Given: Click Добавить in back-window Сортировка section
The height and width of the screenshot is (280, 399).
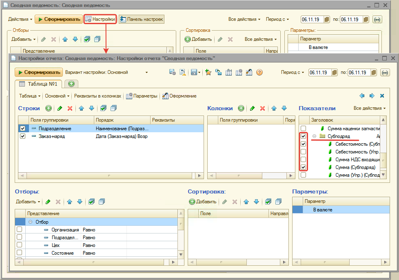Looking at the screenshot, I should click(x=198, y=39).
